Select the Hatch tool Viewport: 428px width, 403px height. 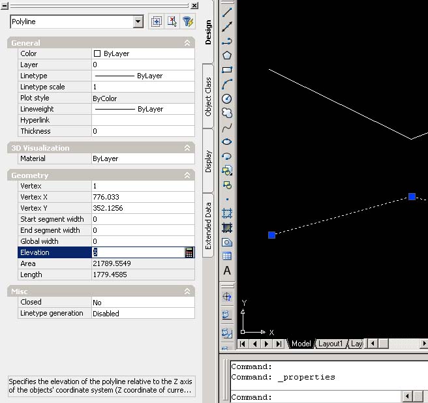227,213
